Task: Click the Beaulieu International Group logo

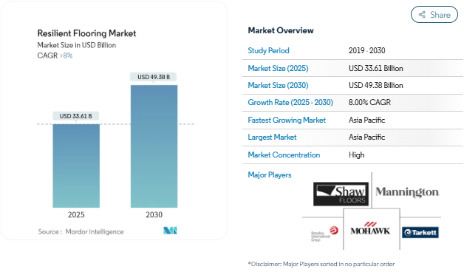Action: 324,234
